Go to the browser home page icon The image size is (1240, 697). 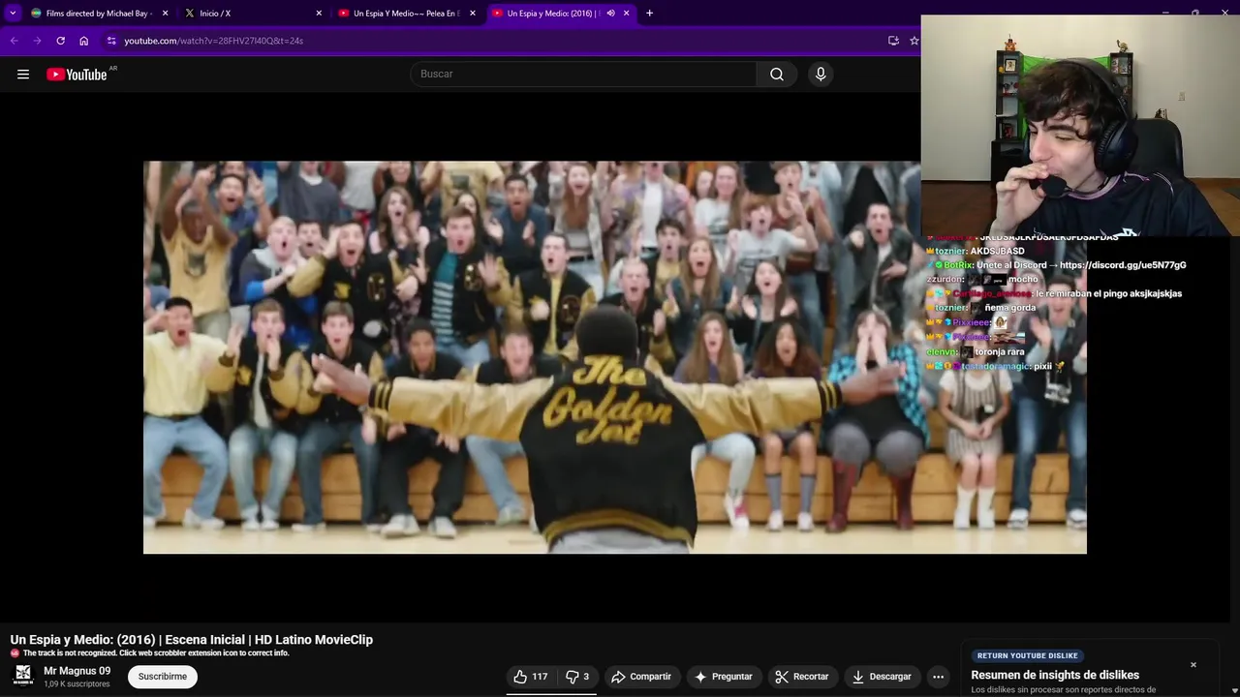[83, 41]
